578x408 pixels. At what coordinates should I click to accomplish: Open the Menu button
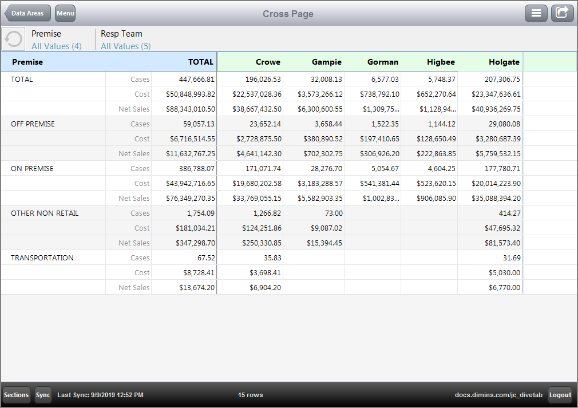coord(65,13)
